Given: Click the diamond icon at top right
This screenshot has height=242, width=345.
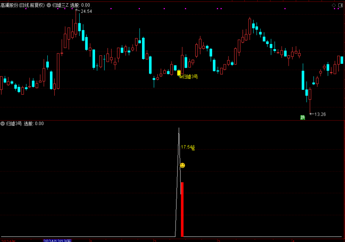Looking at the screenshot, I should 334,5.
